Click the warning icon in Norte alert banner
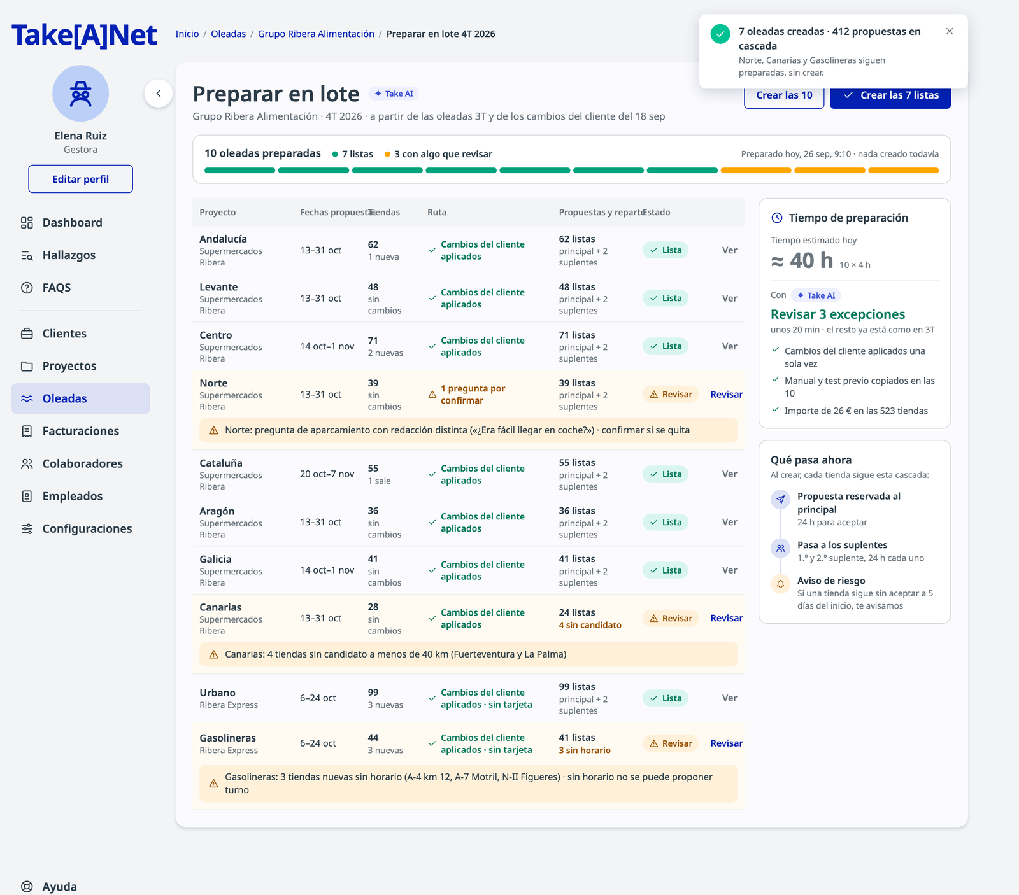The image size is (1019, 895). coord(214,430)
